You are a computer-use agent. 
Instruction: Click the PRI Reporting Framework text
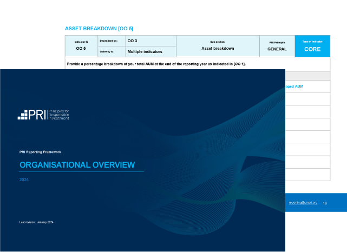coord(40,152)
